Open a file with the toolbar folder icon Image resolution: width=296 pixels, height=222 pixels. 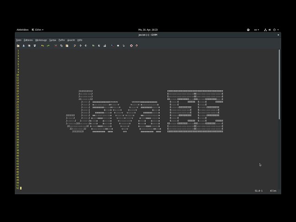click(18, 46)
